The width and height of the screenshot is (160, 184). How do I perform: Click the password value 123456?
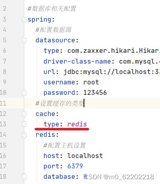pos(95,93)
